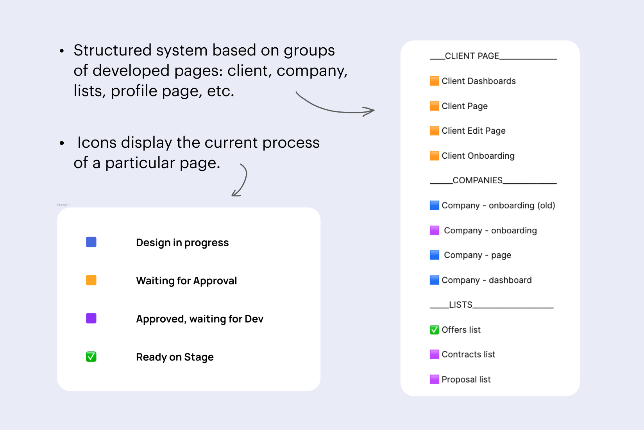Select the Frame 1 label
This screenshot has height=430, width=644.
[x=63, y=205]
